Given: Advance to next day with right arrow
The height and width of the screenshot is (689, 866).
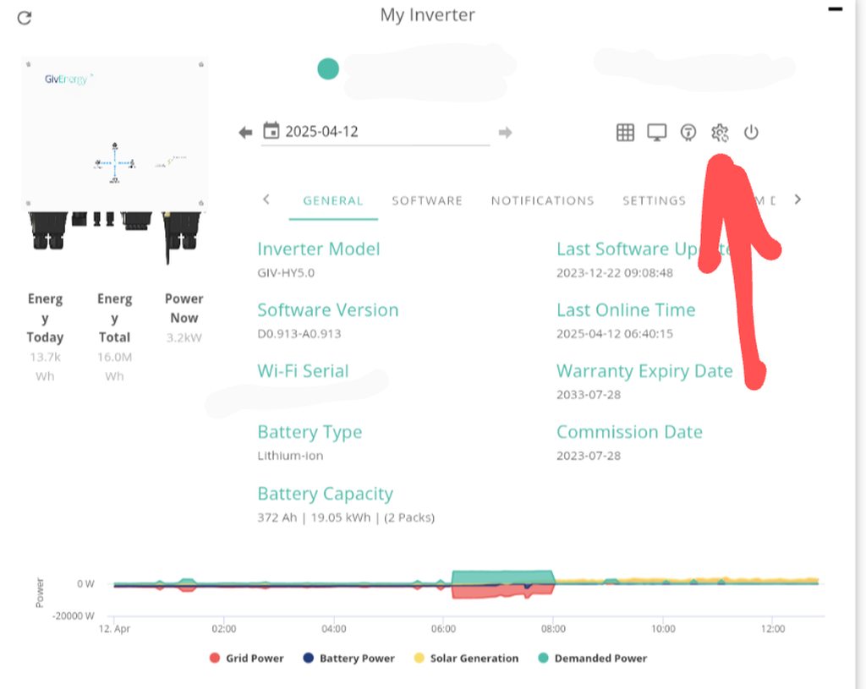Looking at the screenshot, I should coord(505,133).
